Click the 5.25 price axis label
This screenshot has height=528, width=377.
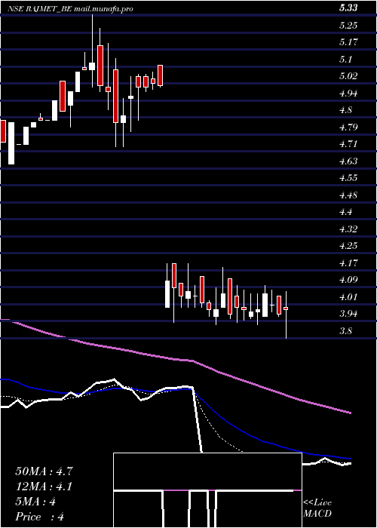(x=348, y=25)
